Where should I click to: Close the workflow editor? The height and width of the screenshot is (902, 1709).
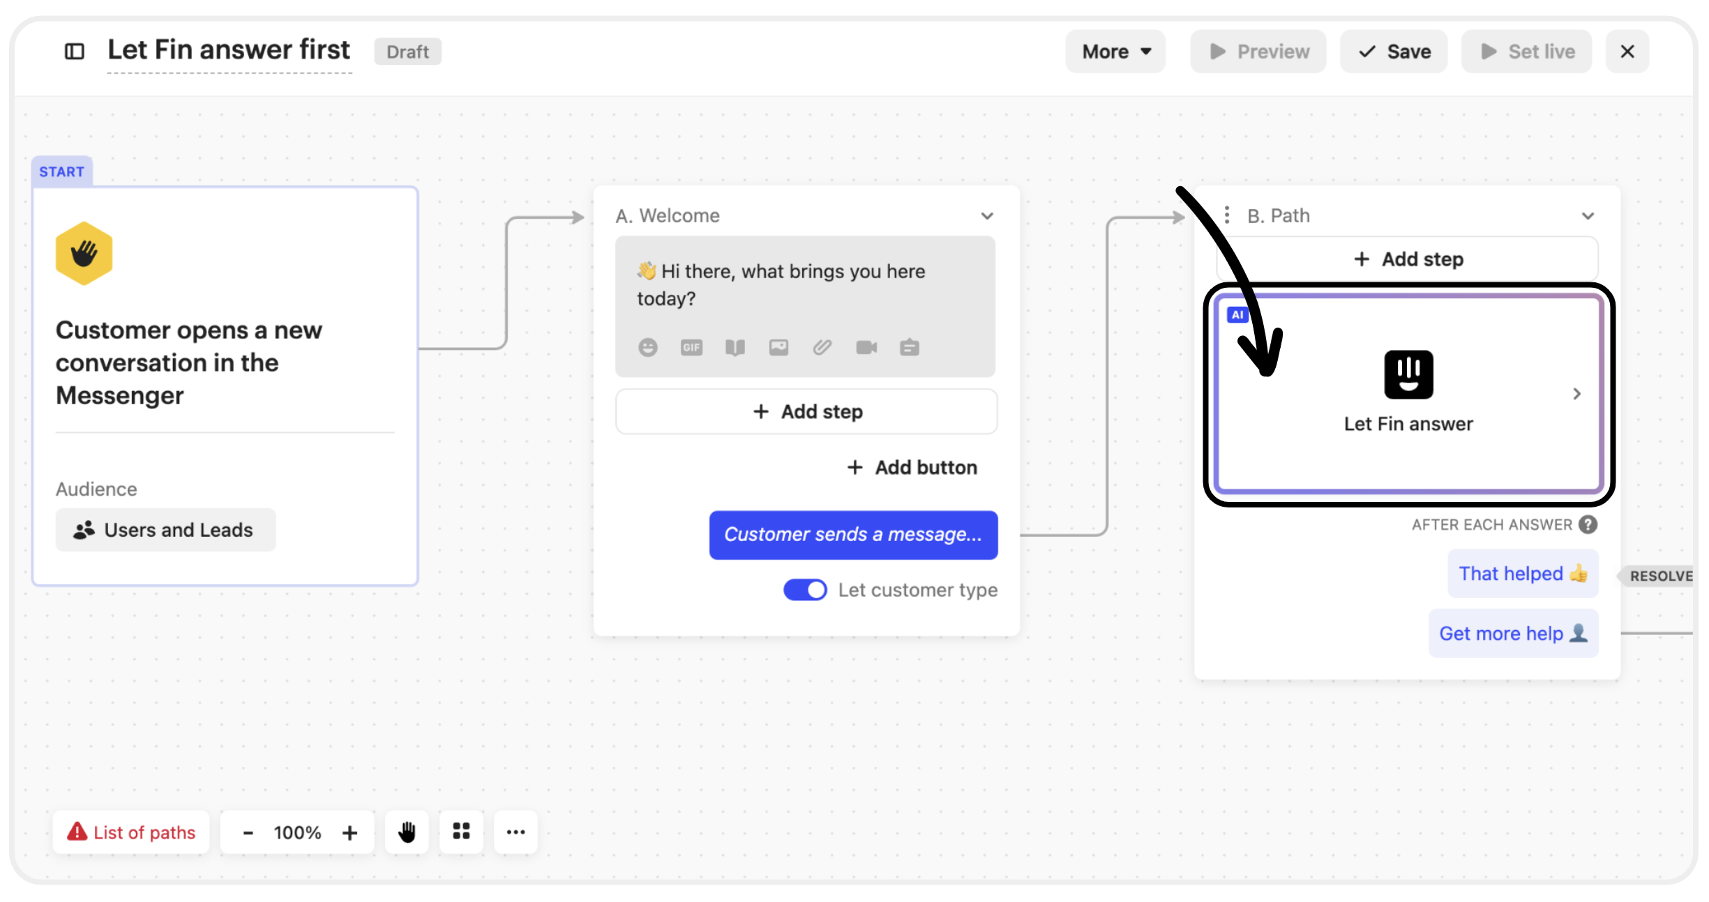pos(1627,52)
